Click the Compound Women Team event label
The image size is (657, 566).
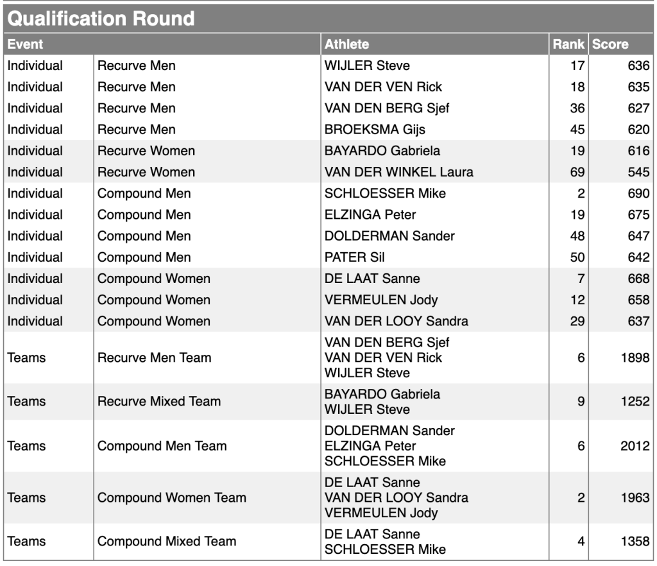point(172,498)
